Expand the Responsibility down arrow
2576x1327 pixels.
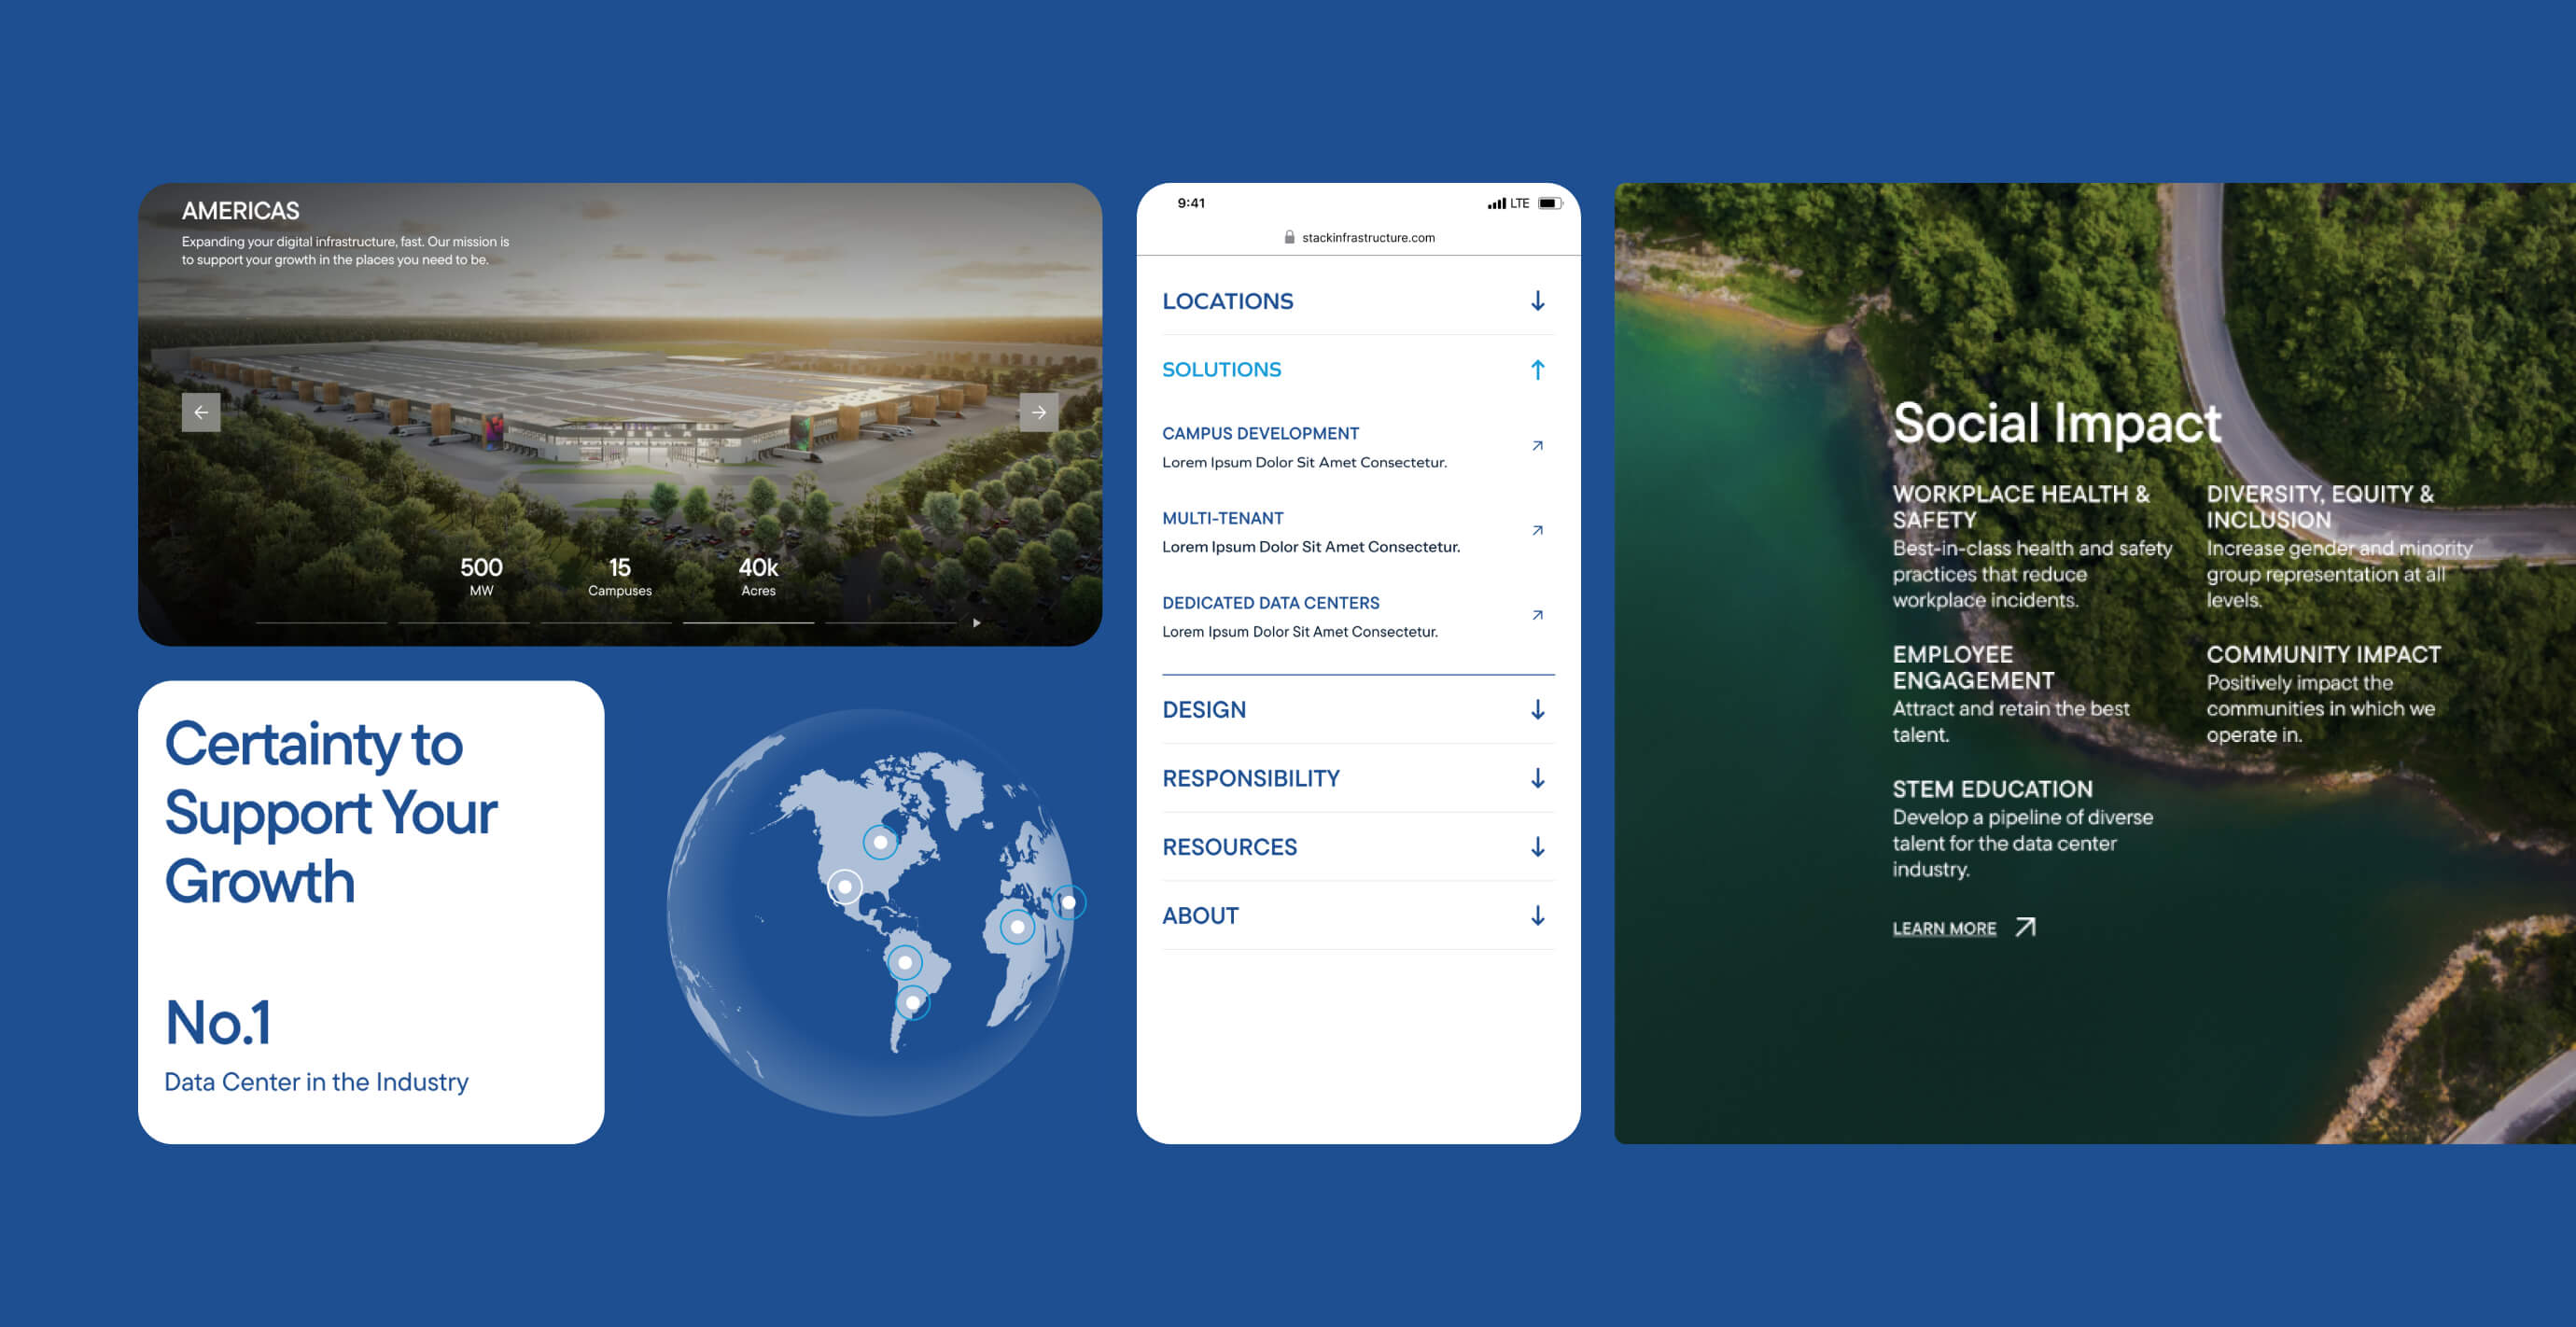[x=1537, y=778]
